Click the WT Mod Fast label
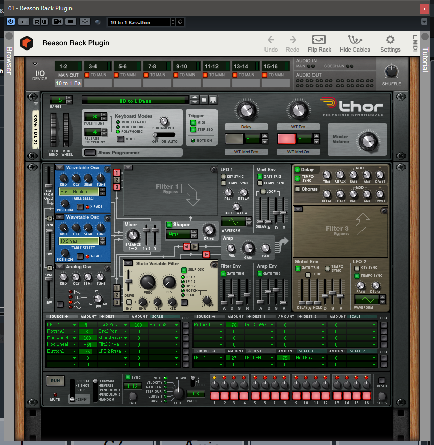 246,152
